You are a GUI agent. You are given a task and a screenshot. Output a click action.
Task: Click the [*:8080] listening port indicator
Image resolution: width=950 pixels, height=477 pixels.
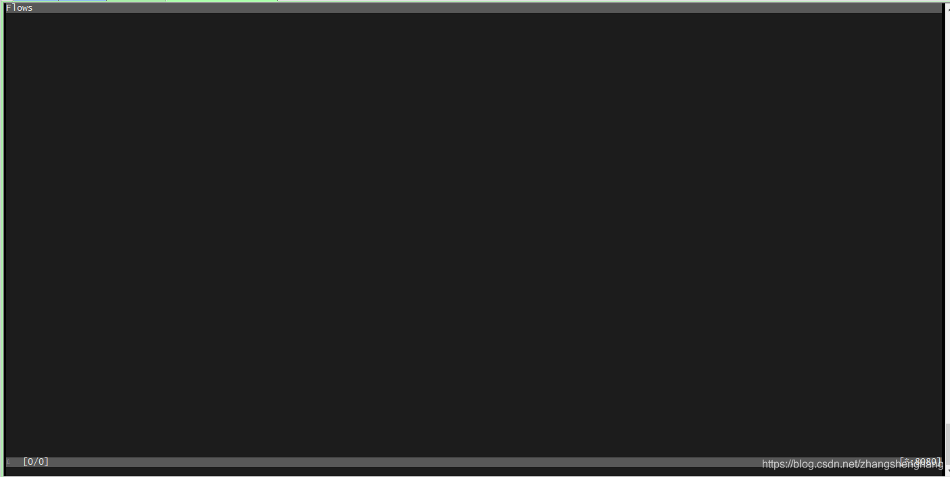(920, 461)
